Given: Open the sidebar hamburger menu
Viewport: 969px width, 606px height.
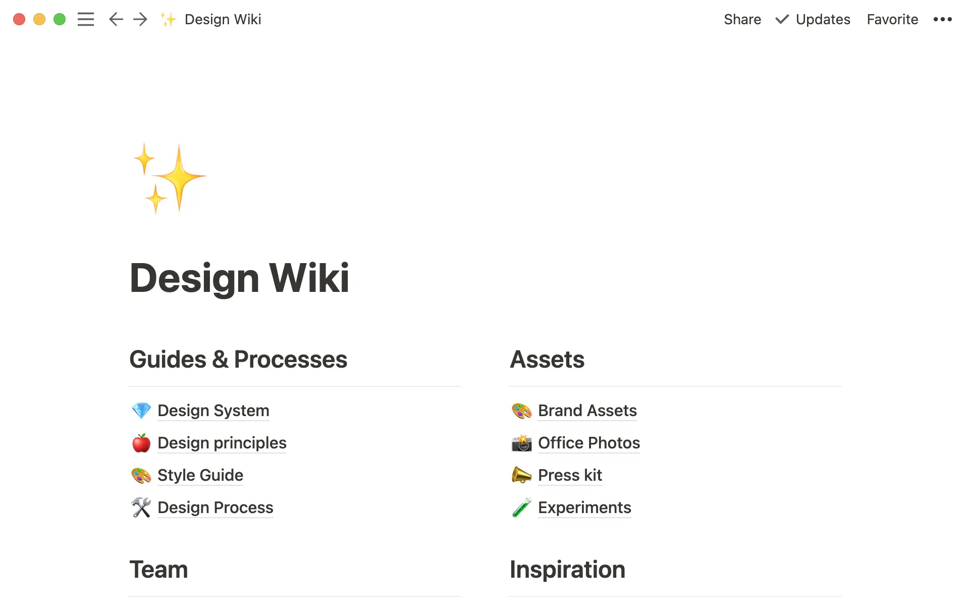Looking at the screenshot, I should pos(86,19).
